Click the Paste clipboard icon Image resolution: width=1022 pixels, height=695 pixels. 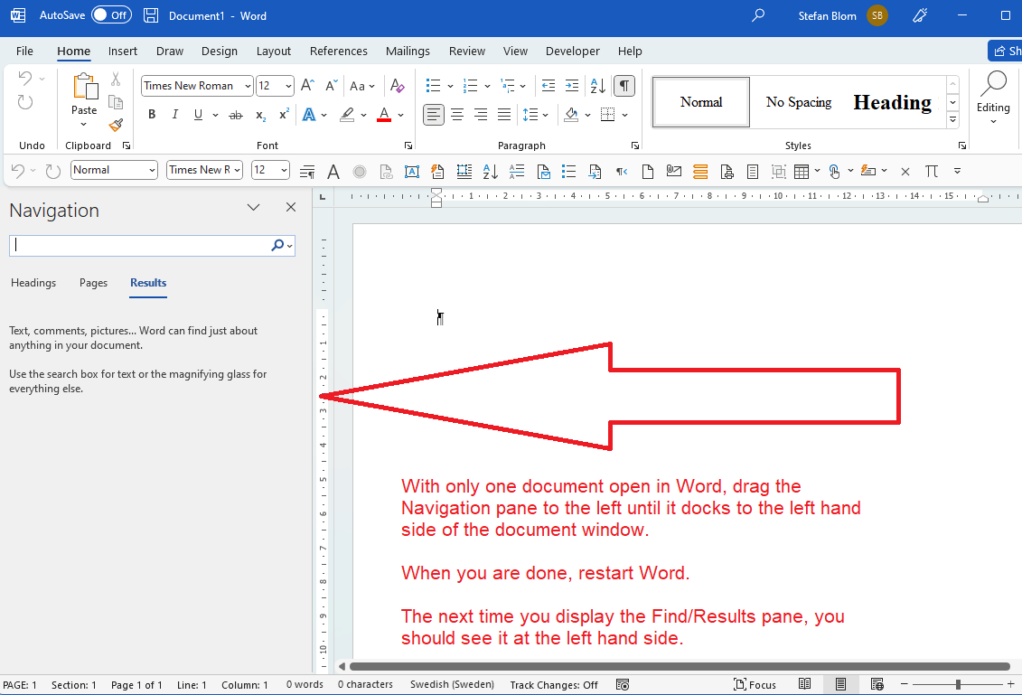[x=85, y=87]
